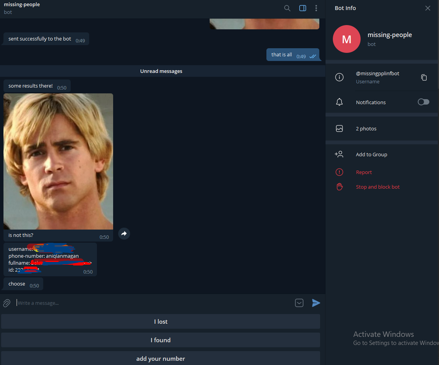Click the red stop-hand block icon
The height and width of the screenshot is (365, 439).
point(339,187)
